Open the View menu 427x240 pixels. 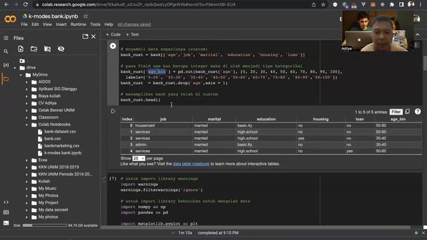pos(47,25)
